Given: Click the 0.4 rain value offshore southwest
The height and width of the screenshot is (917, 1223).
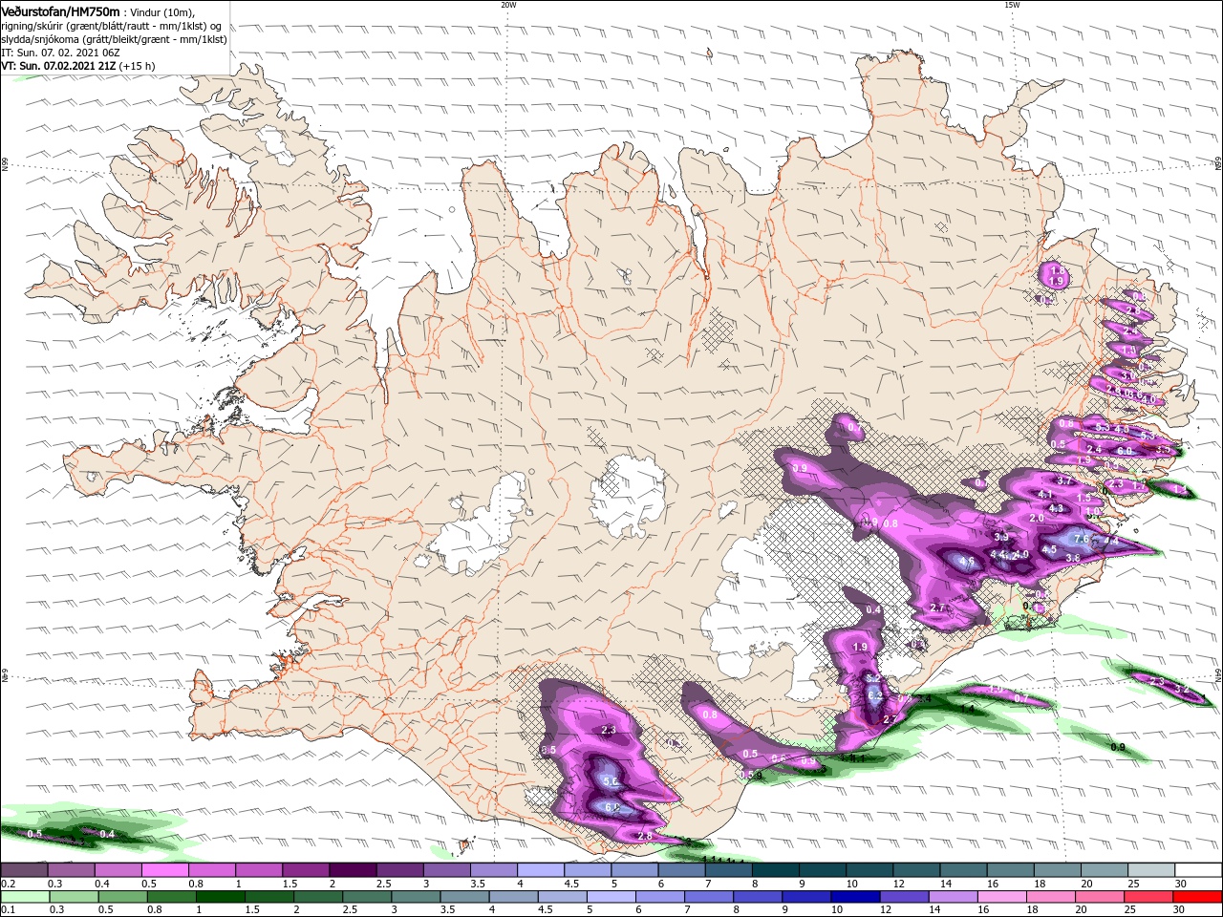Looking at the screenshot, I should (x=107, y=834).
